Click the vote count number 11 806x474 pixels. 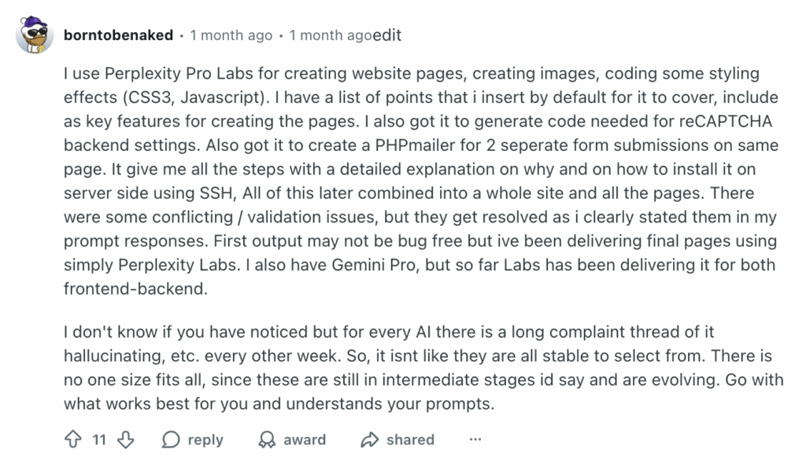point(98,439)
